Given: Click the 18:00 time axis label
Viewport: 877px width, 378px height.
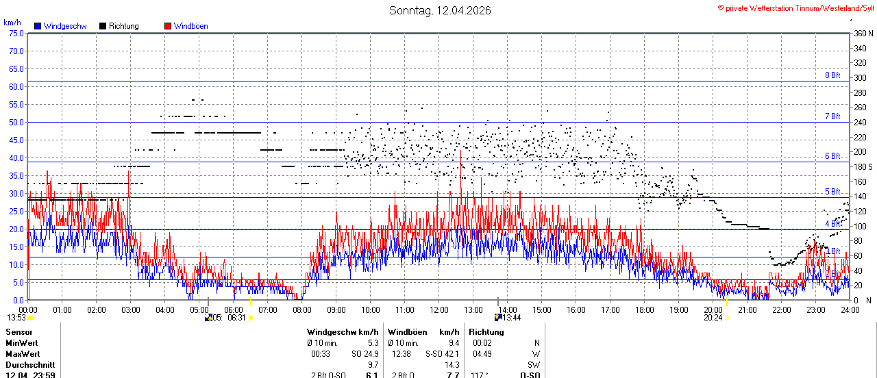Looking at the screenshot, I should pyautogui.click(x=645, y=310).
